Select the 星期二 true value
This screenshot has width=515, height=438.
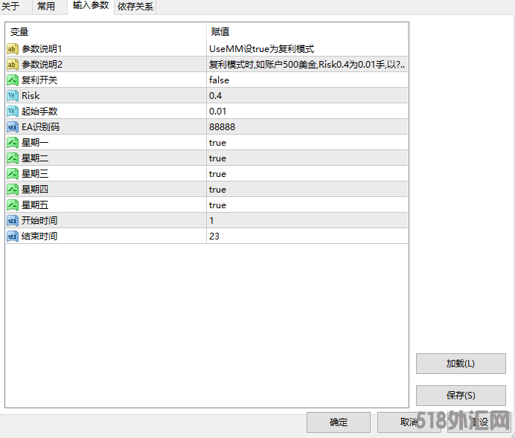307,158
